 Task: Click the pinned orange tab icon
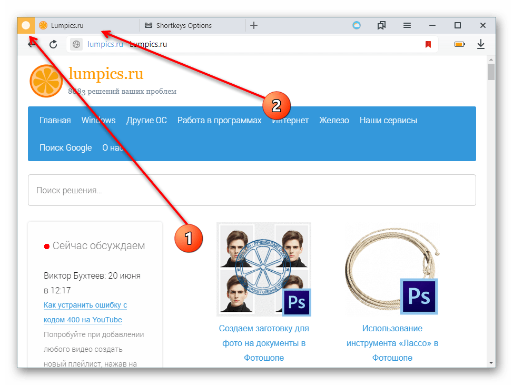[26, 25]
